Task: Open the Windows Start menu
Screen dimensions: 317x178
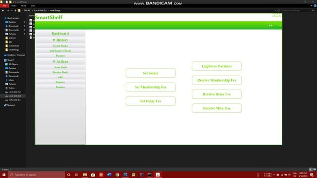Action: 4,175
